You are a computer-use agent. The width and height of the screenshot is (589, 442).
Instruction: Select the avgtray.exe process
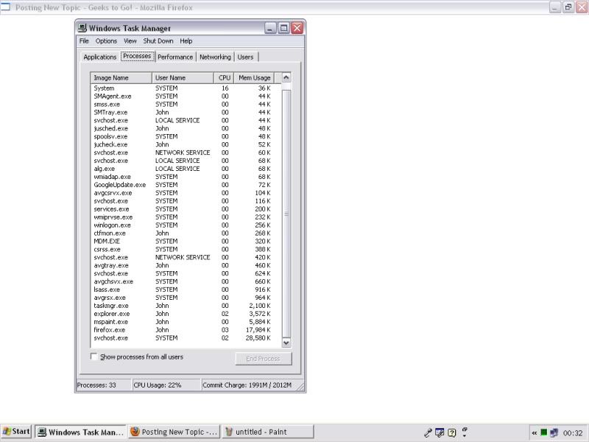click(186, 265)
